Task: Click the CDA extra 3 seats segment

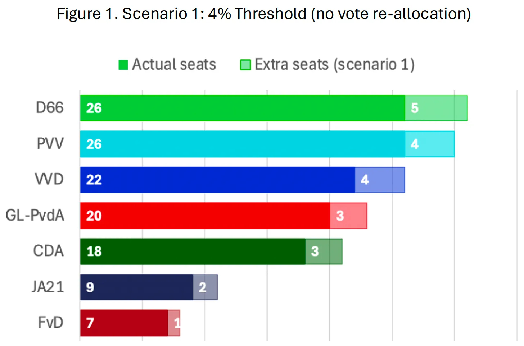Action: click(324, 252)
